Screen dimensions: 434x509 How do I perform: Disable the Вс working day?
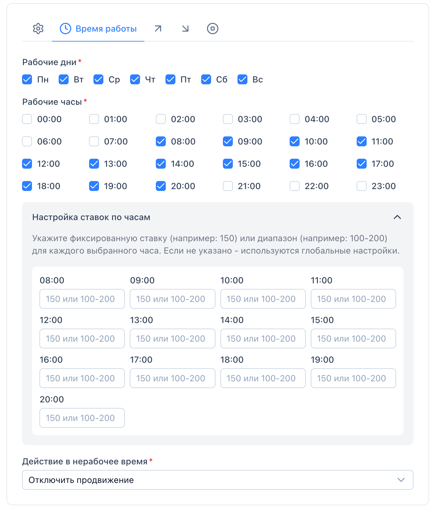[242, 80]
